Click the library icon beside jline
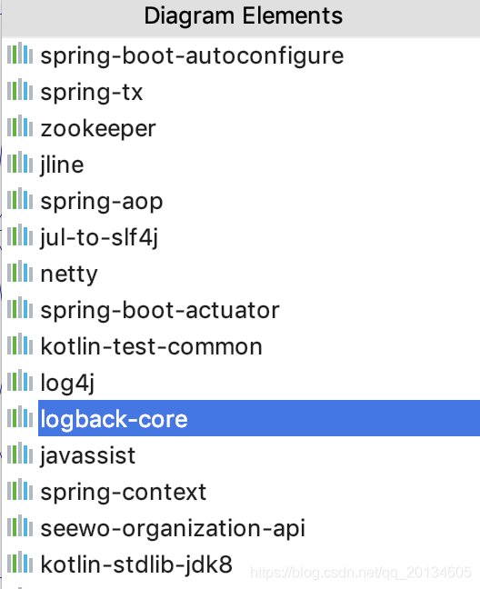This screenshot has width=480, height=589. click(x=20, y=163)
